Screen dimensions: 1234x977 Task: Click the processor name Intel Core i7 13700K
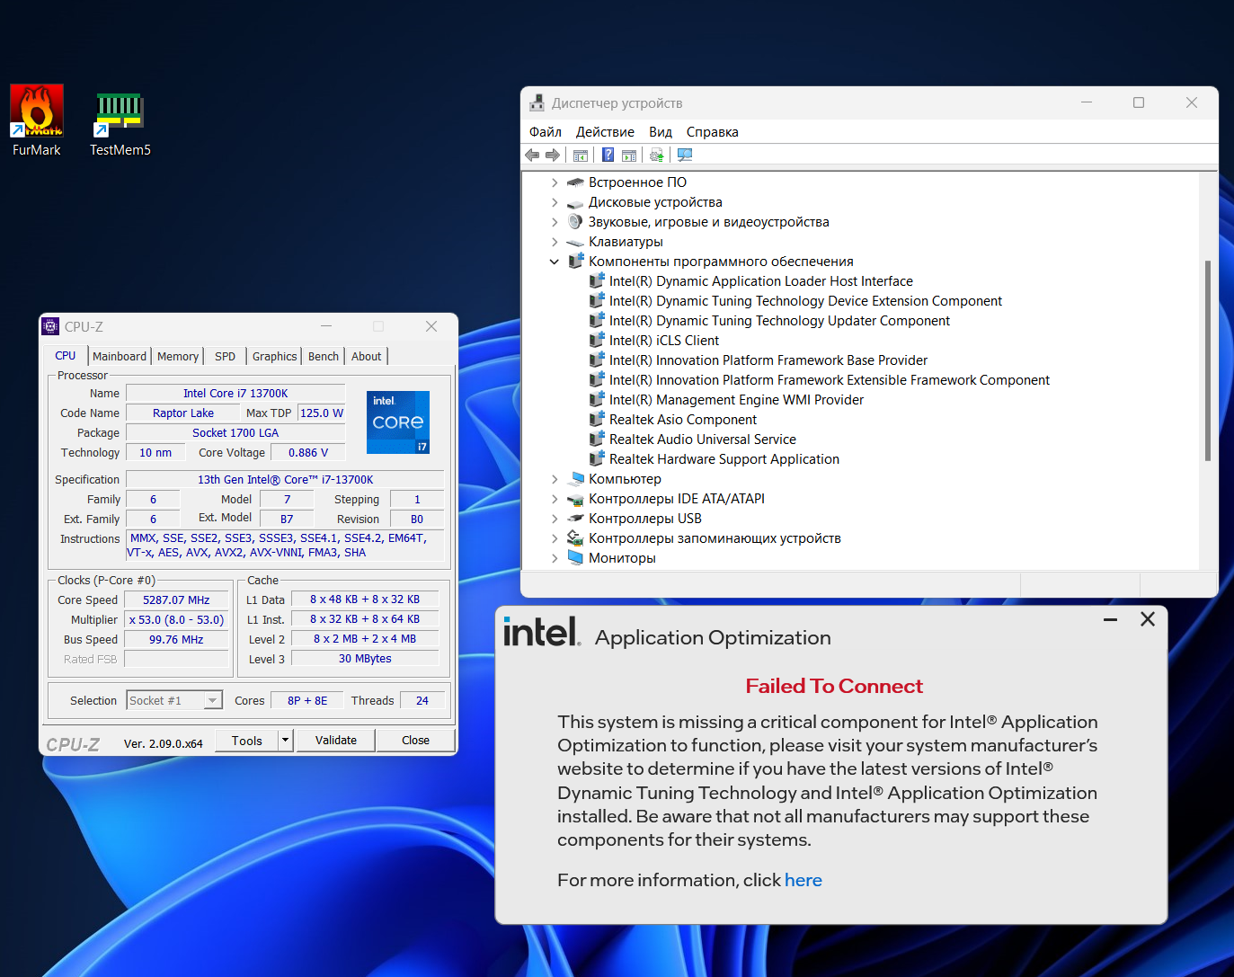[235, 393]
